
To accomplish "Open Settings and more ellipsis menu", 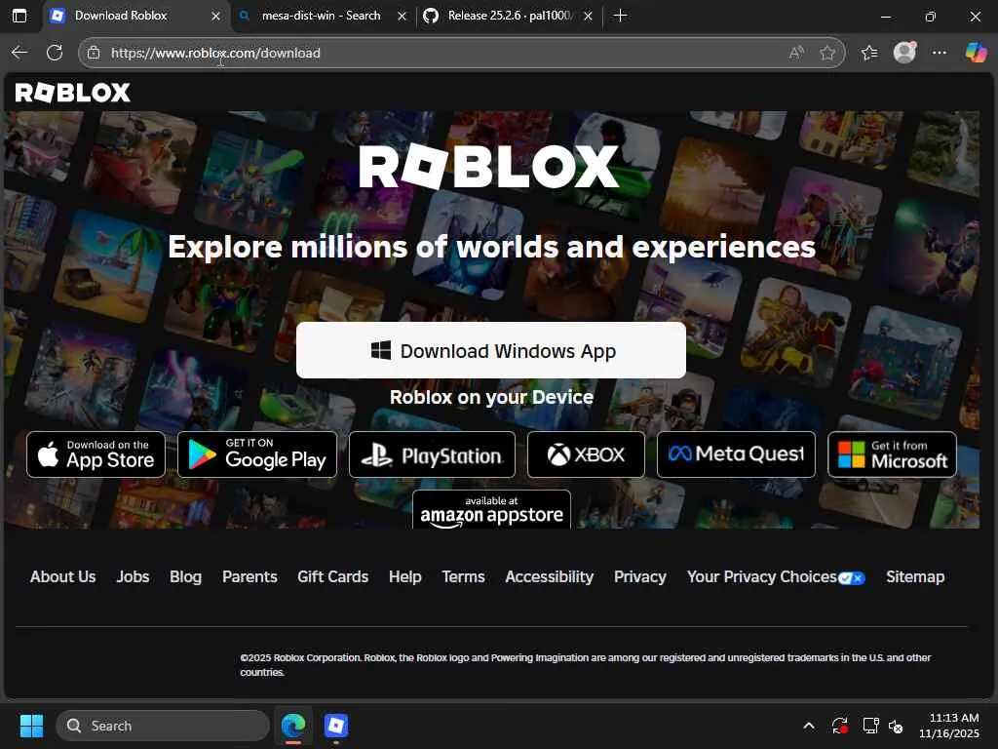I will tap(940, 53).
